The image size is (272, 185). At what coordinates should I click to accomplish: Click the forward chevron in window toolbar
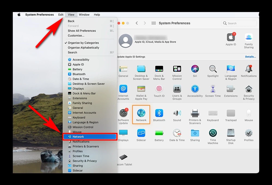(x=145, y=23)
